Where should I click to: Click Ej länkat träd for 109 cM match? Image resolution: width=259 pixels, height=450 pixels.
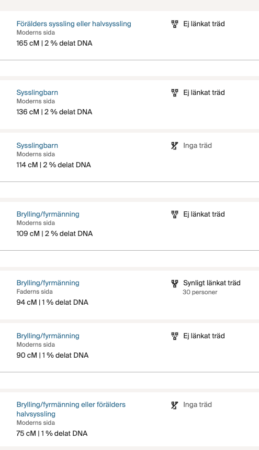coord(204,215)
